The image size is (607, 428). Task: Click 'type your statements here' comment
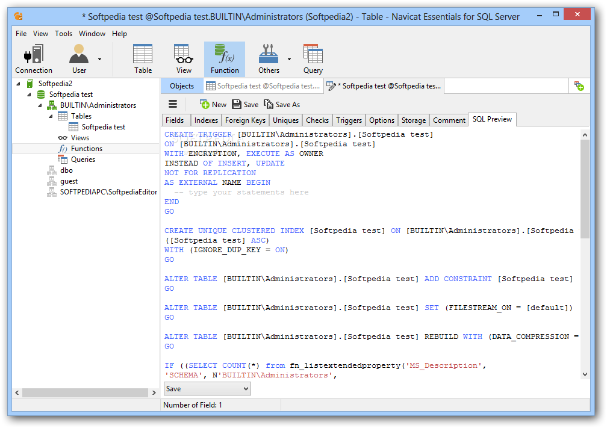pyautogui.click(x=241, y=193)
